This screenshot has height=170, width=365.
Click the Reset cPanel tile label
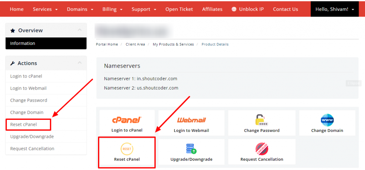point(127,159)
